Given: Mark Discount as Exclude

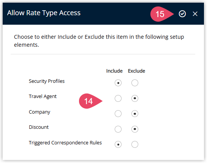Looking at the screenshot, I should point(135,129).
